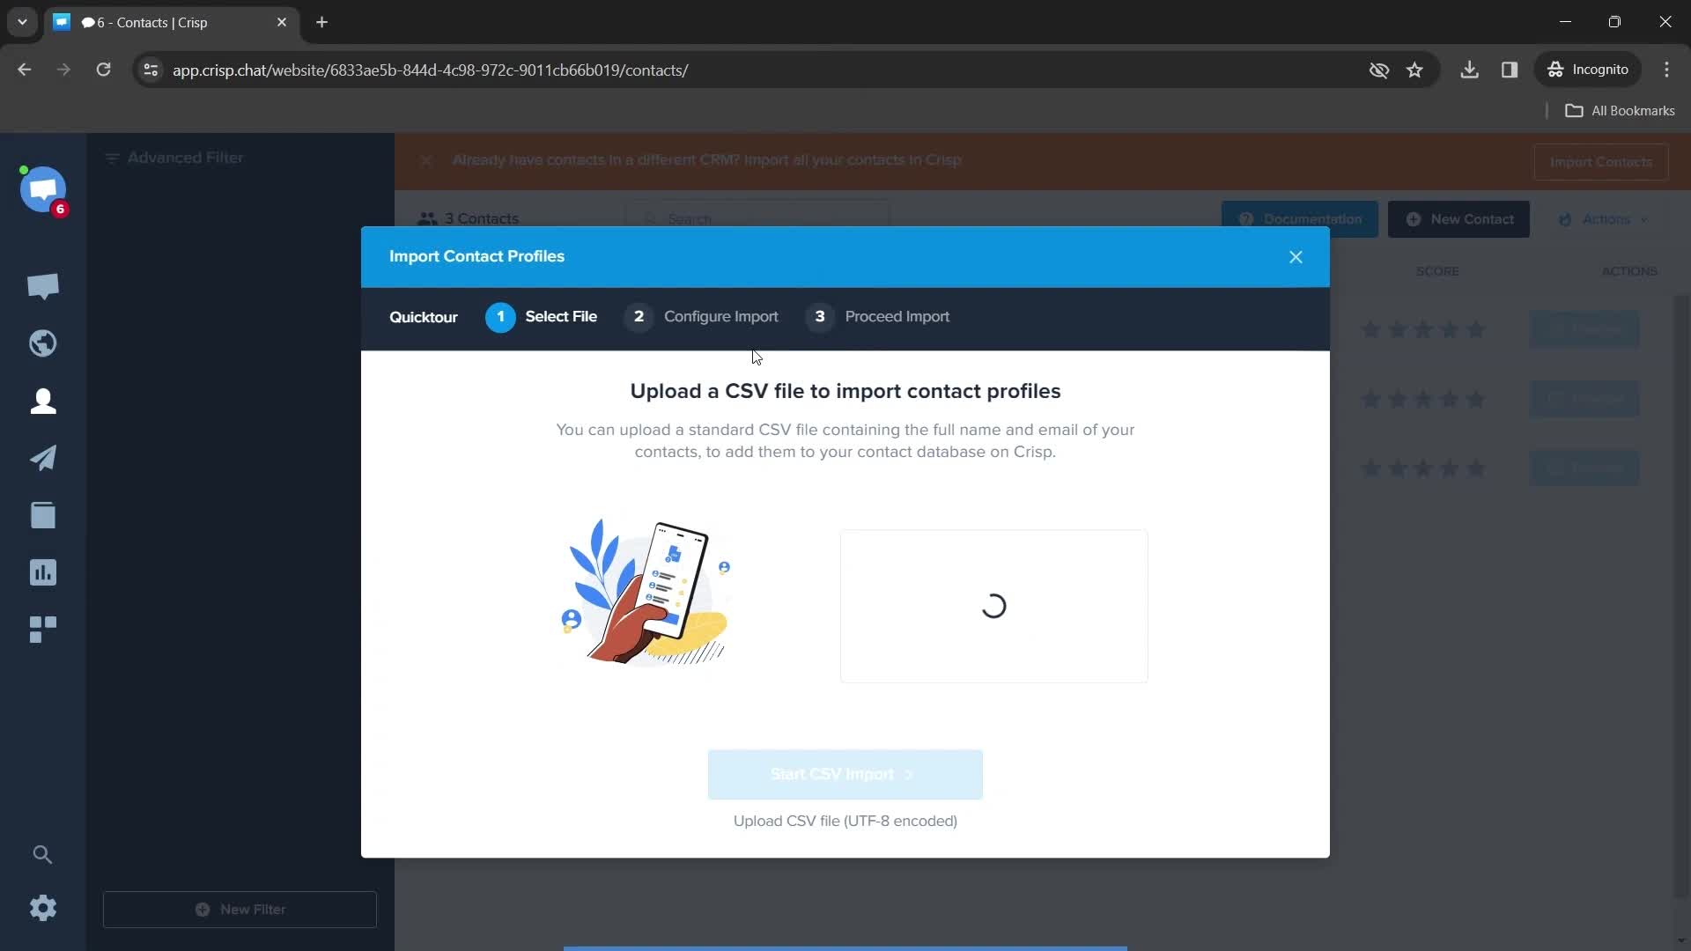Screen dimensions: 1691x951
Task: Click Start CSV Import button
Action: [x=845, y=773]
